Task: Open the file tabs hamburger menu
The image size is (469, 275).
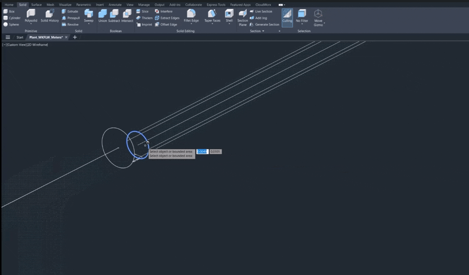Action: pyautogui.click(x=8, y=37)
